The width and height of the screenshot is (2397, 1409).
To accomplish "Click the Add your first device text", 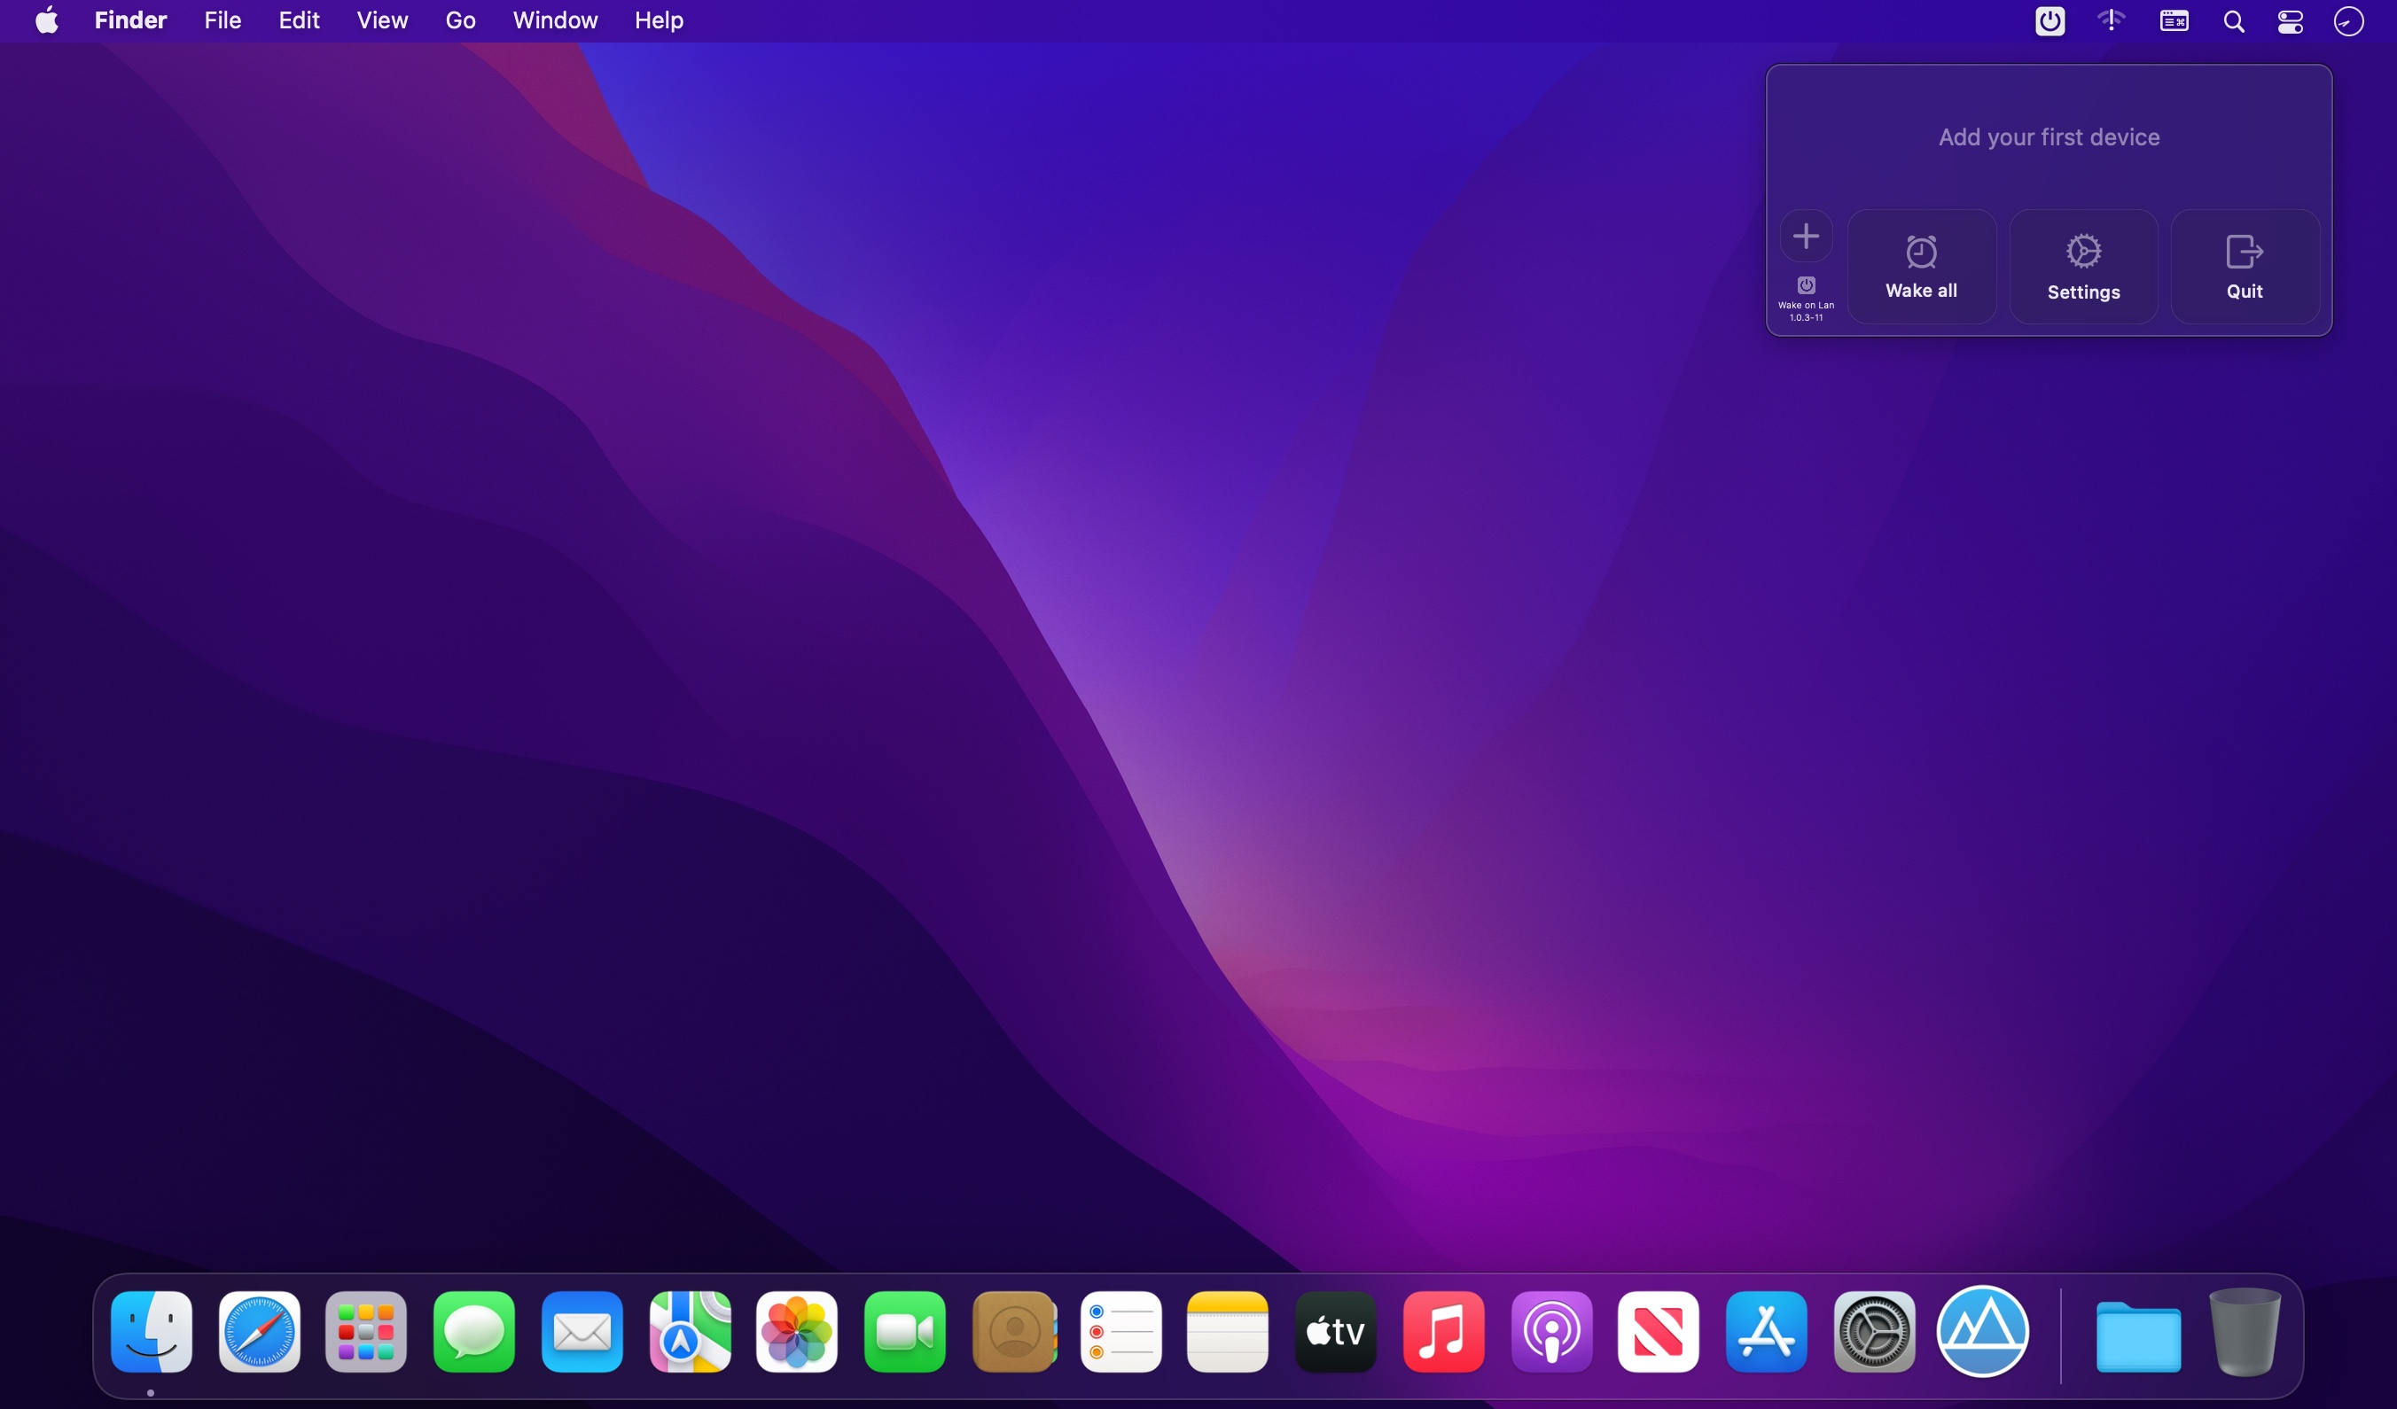I will [2049, 136].
